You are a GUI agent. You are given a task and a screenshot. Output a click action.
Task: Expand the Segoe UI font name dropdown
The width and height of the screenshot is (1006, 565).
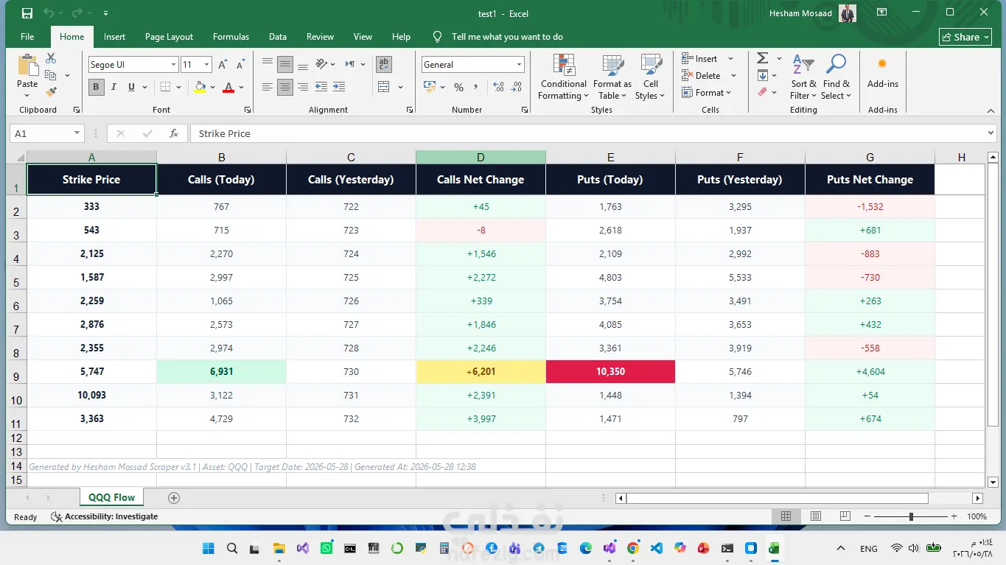coord(174,65)
